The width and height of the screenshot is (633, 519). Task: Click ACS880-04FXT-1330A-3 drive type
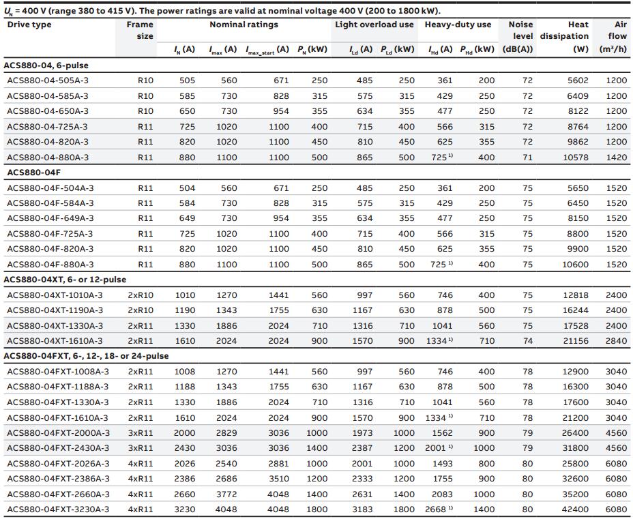click(x=58, y=402)
